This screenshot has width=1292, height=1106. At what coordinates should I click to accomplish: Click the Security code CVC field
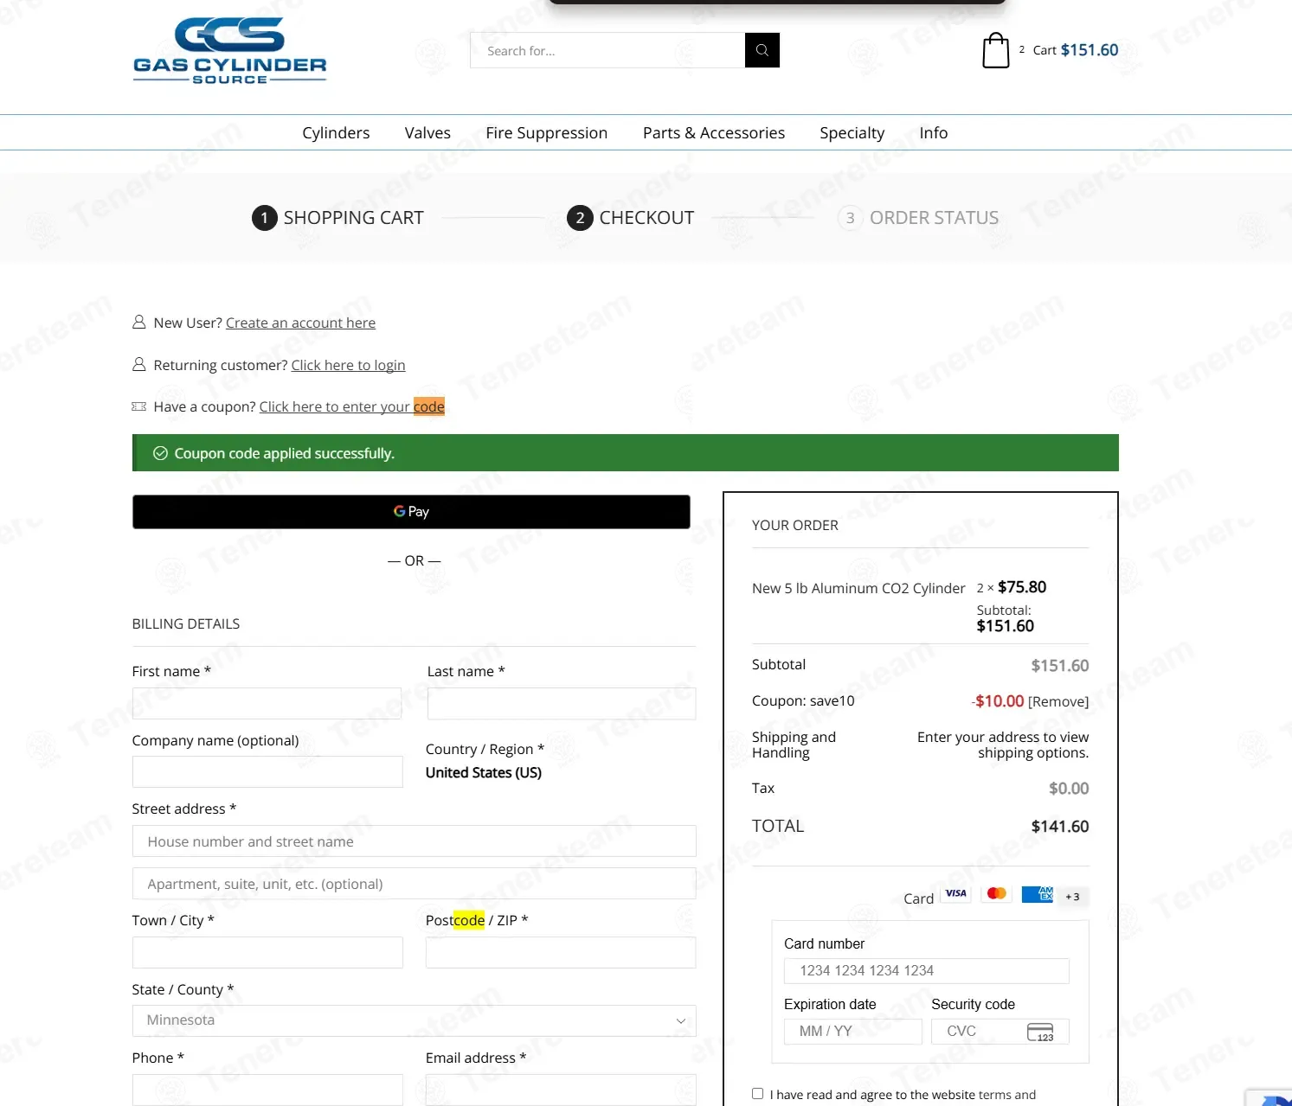(1000, 1032)
